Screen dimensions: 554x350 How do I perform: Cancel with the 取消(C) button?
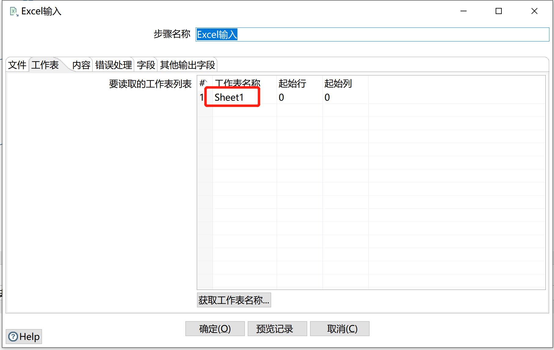(339, 329)
